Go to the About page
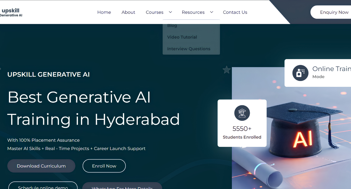This screenshot has width=351, height=189. tap(128, 12)
